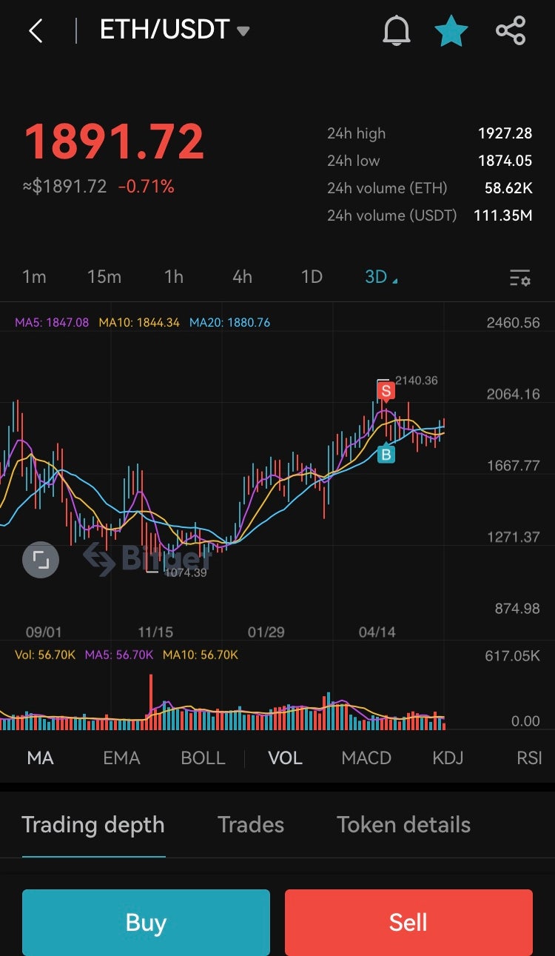The image size is (555, 956).
Task: Open chart settings icon
Action: [520, 278]
